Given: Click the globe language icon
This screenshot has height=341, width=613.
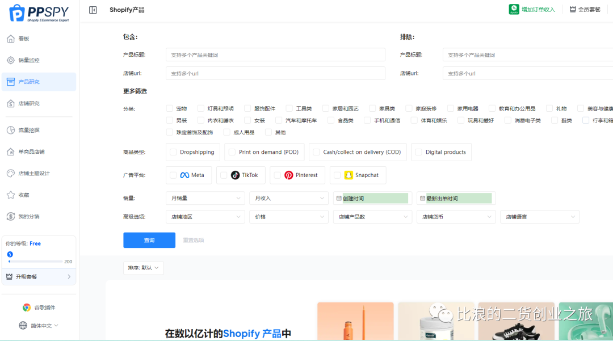Looking at the screenshot, I should coord(23,325).
